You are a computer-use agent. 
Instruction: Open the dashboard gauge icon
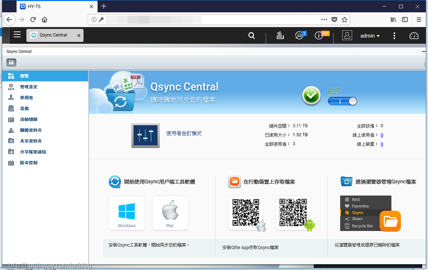point(414,36)
